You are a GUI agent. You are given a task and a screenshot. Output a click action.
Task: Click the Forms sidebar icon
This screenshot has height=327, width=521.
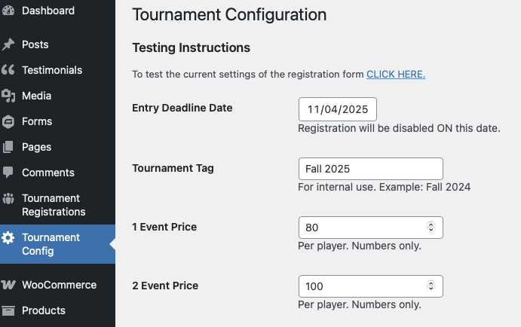tap(8, 121)
